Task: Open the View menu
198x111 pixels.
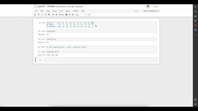Action: click(x=48, y=11)
